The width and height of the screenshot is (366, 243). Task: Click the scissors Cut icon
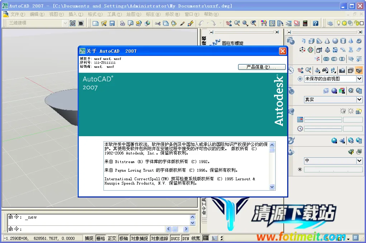(x=158, y=23)
